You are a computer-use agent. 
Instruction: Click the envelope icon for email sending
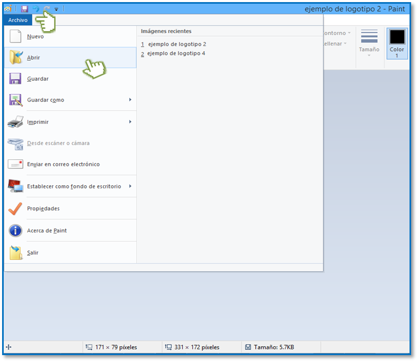[x=15, y=165]
